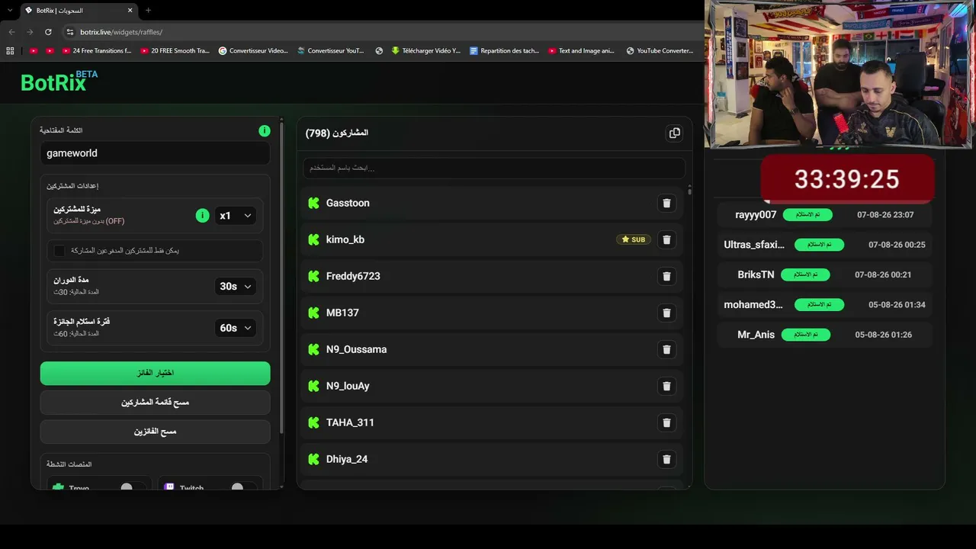
Task: Select winner name mohamed3...
Action: point(753,305)
